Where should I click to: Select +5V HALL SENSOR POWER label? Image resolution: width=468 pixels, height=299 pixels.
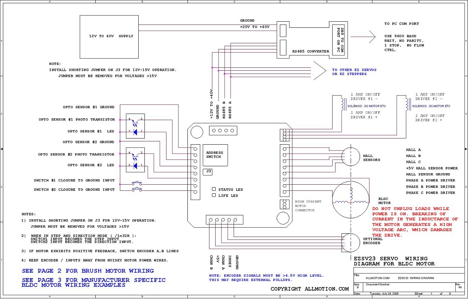pyautogui.click(x=432, y=168)
